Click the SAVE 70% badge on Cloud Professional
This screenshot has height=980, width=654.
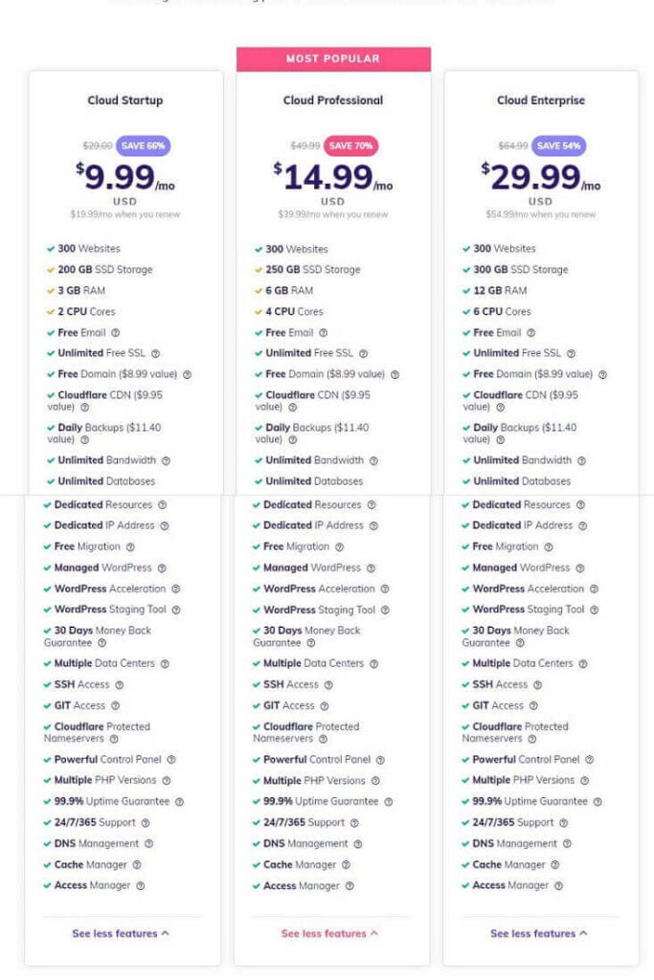tap(350, 145)
